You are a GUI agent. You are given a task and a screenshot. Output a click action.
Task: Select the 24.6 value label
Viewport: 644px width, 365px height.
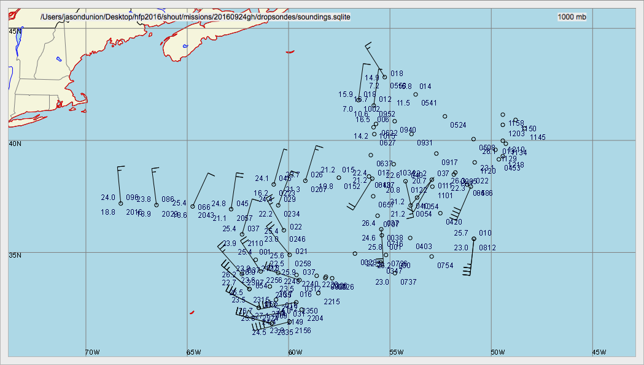pos(368,238)
